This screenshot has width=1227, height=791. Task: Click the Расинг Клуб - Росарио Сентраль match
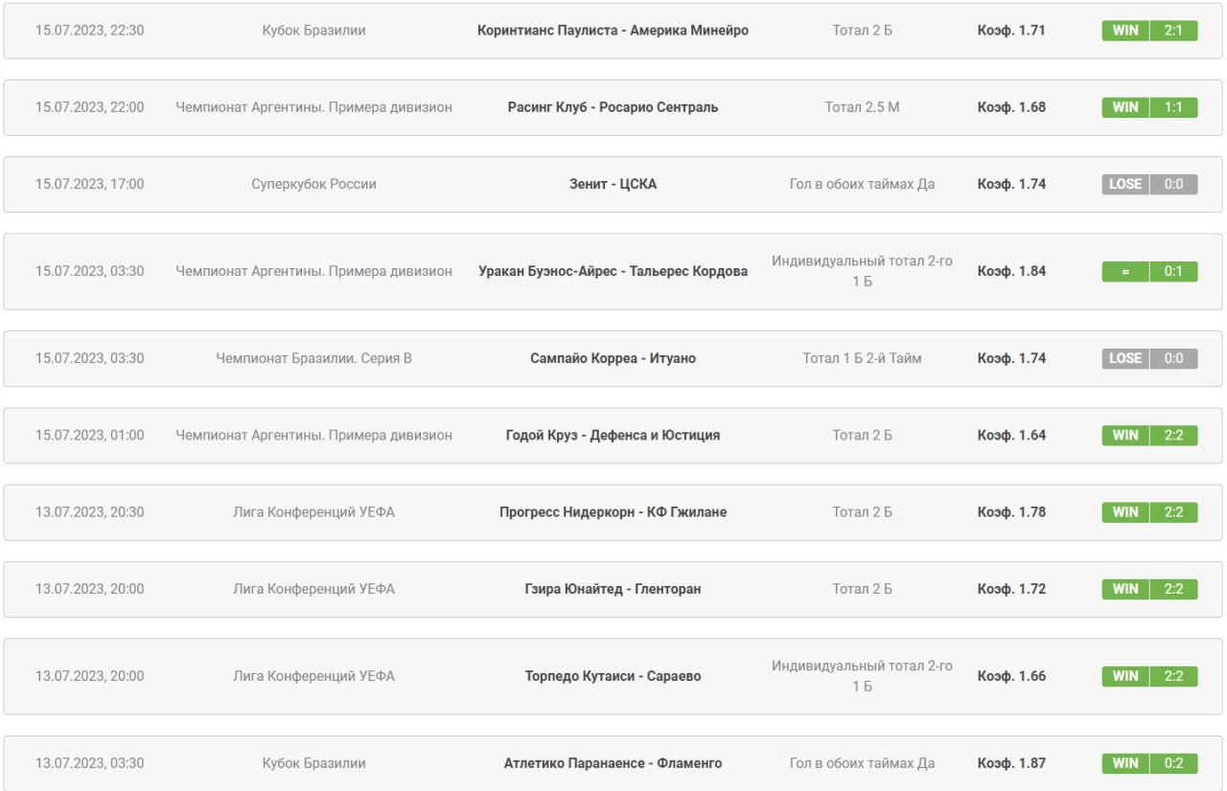coord(613,107)
